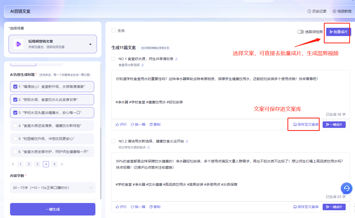Screen dimensions: 355x218
Task: Check the NO.2 清洁用水新选择 article checkbox
Action: click(113, 141)
